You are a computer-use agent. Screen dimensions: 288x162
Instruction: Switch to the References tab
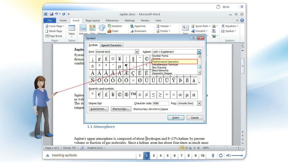point(112,20)
